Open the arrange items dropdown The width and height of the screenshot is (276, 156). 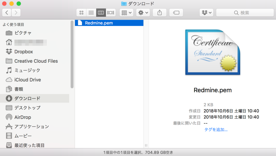click(126, 12)
